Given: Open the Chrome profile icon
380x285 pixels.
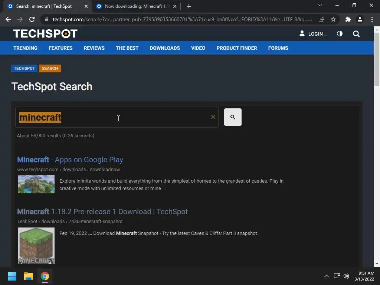Looking at the screenshot, I should click(360, 19).
